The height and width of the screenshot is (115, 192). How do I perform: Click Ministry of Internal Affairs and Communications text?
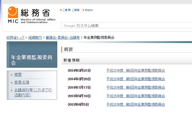click(x=38, y=21)
